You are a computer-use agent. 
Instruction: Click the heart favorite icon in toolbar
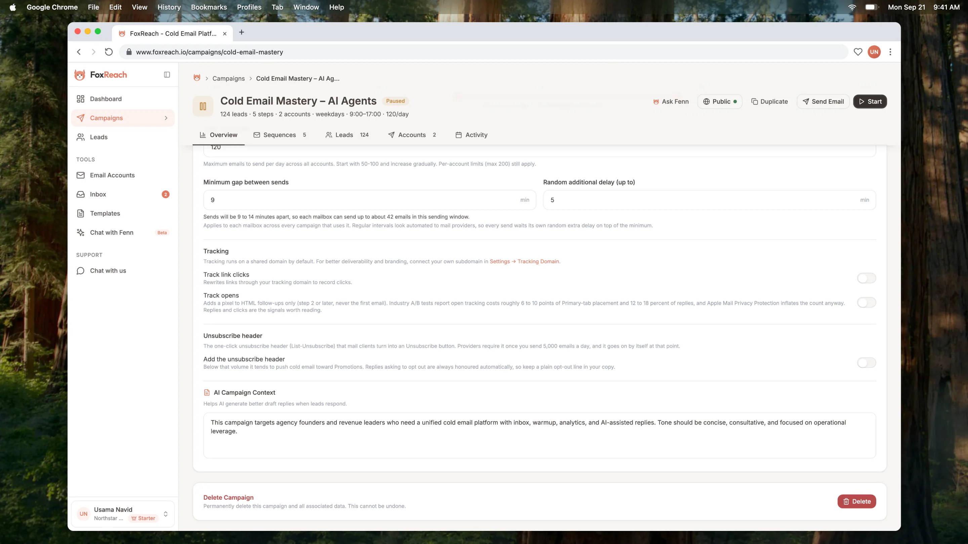[858, 52]
